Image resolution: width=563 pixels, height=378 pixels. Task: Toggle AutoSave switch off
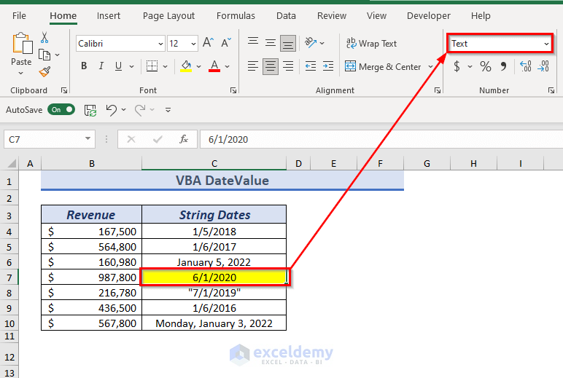pos(61,110)
